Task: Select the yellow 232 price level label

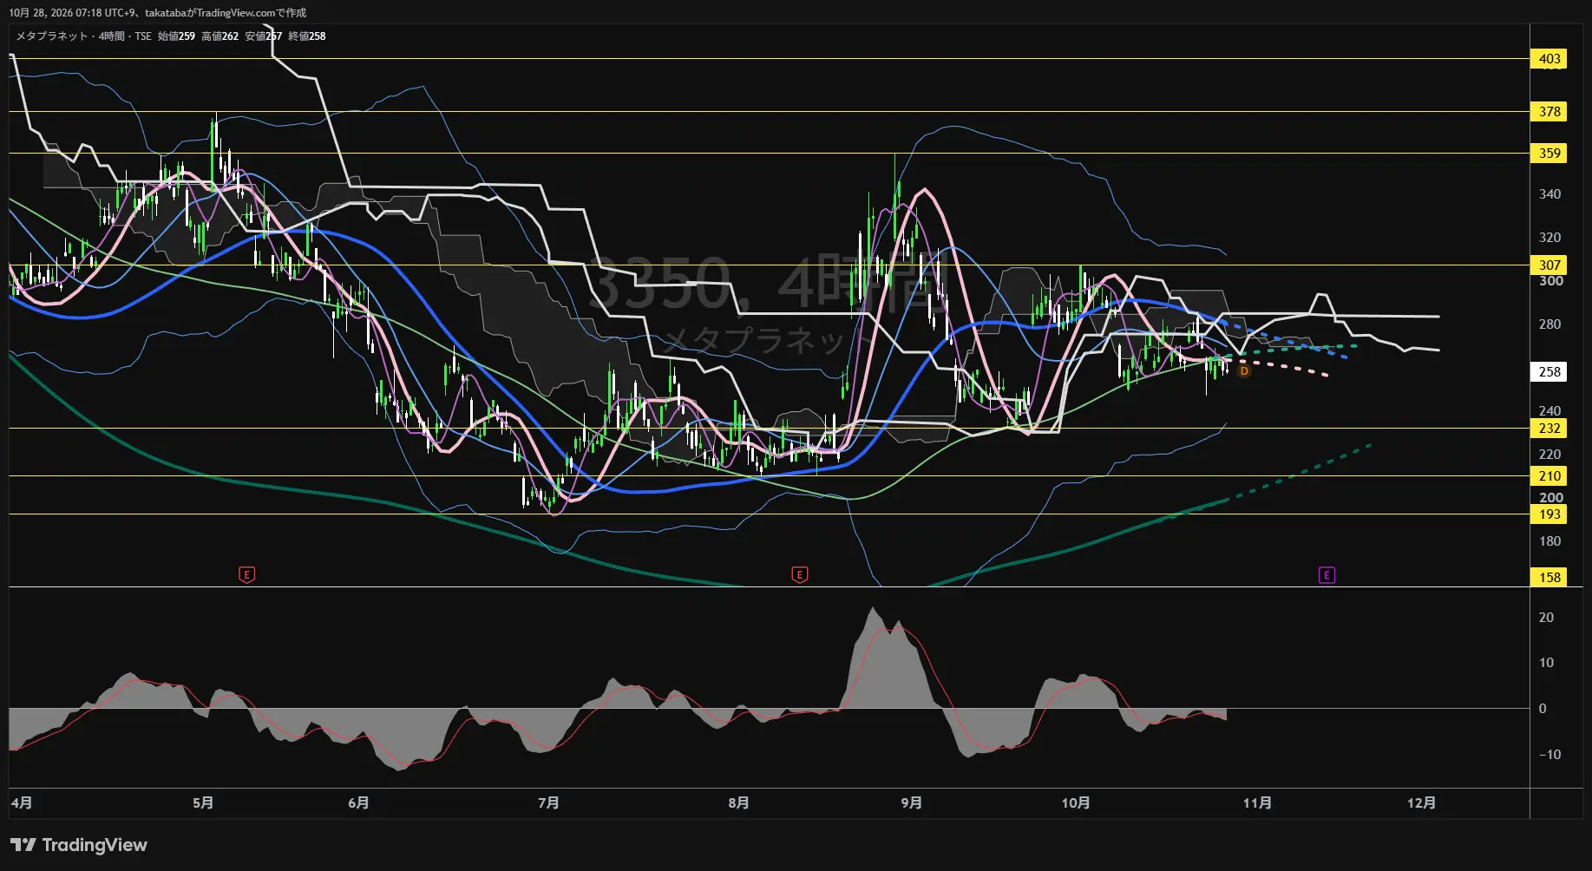Action: (1549, 428)
